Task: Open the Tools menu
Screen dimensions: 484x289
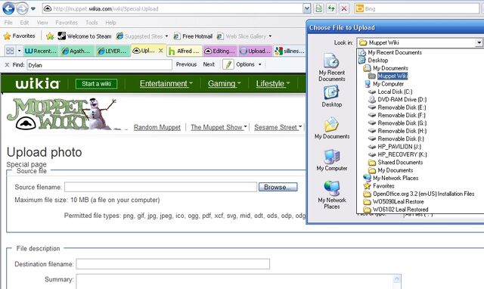Action: click(x=92, y=23)
